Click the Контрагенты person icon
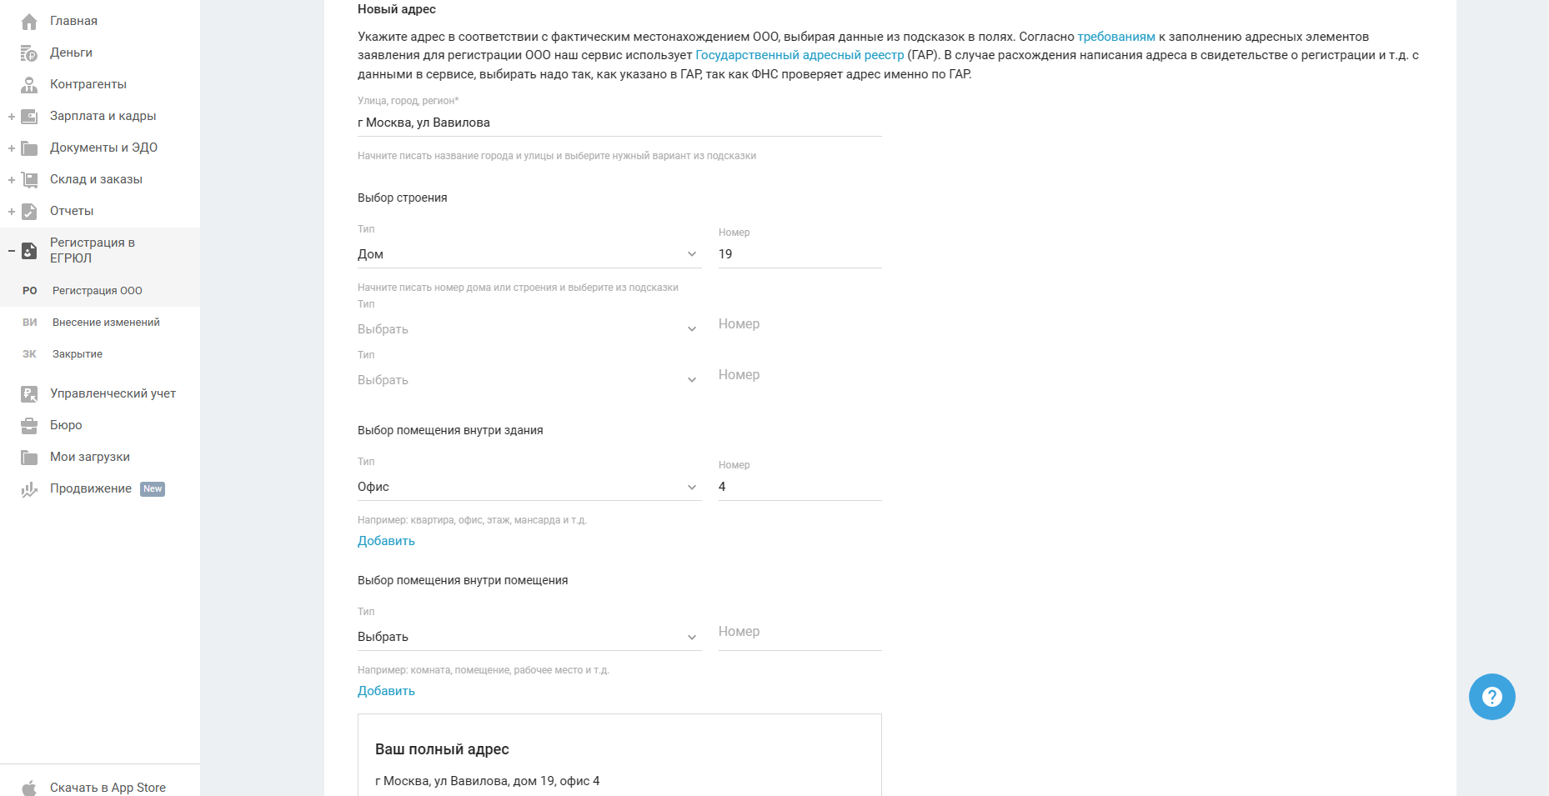The width and height of the screenshot is (1549, 796). pos(29,85)
